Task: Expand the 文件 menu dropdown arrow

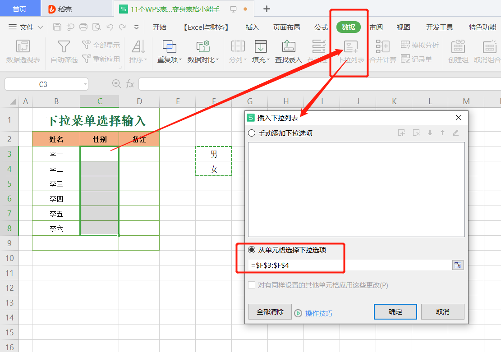Action: [x=40, y=27]
